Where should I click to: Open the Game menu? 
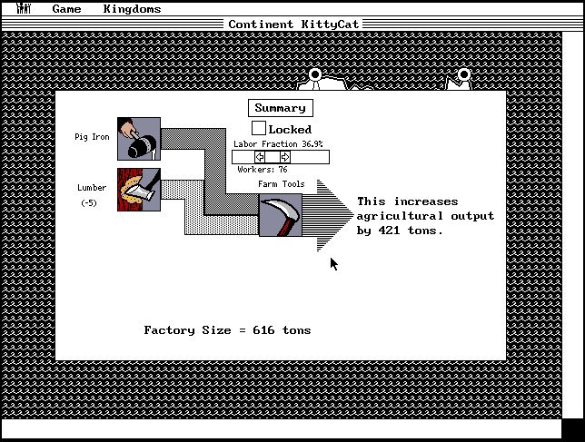66,9
